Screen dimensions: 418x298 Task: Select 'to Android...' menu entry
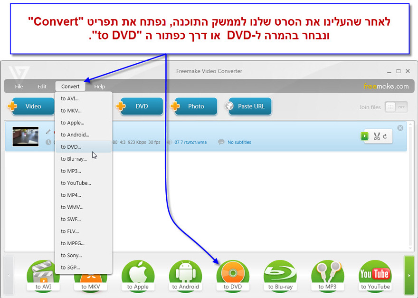[x=84, y=135]
